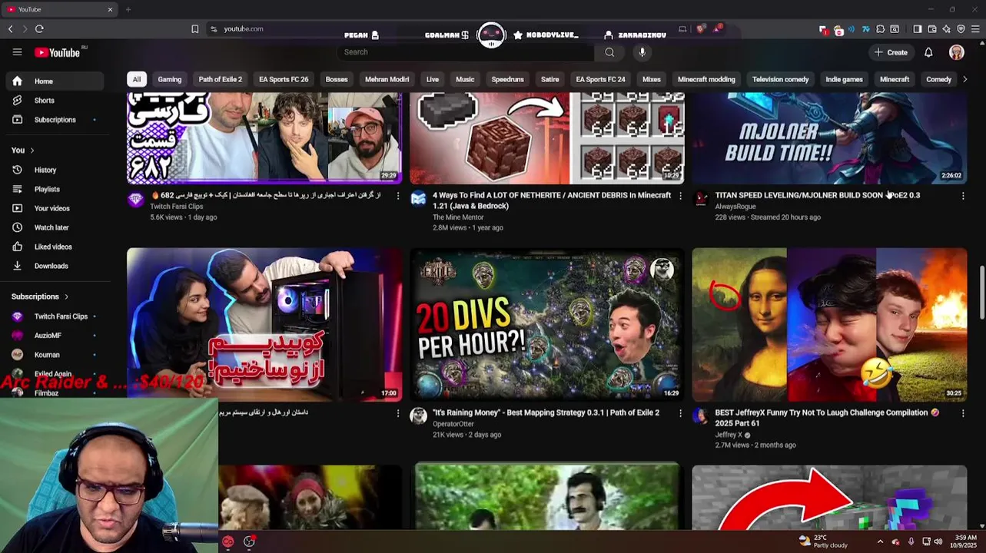The height and width of the screenshot is (553, 986).
Task: Visit The Mine Mentor channel link
Action: point(458,217)
